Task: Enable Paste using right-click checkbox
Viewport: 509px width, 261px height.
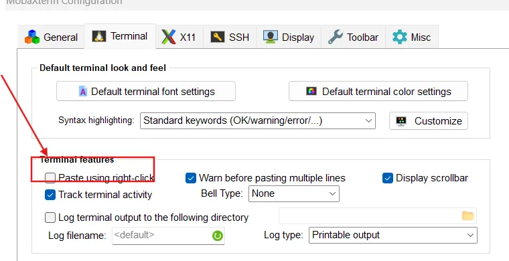Action: 50,177
